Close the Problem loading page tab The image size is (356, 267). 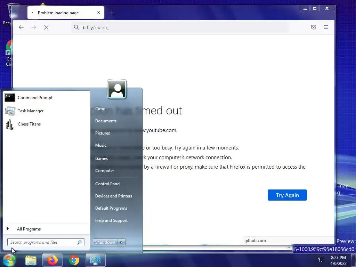pos(99,13)
